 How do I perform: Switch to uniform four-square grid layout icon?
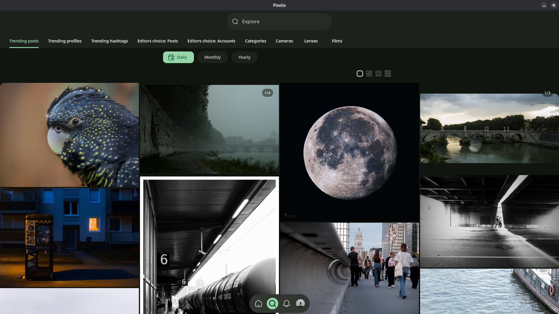click(378, 74)
